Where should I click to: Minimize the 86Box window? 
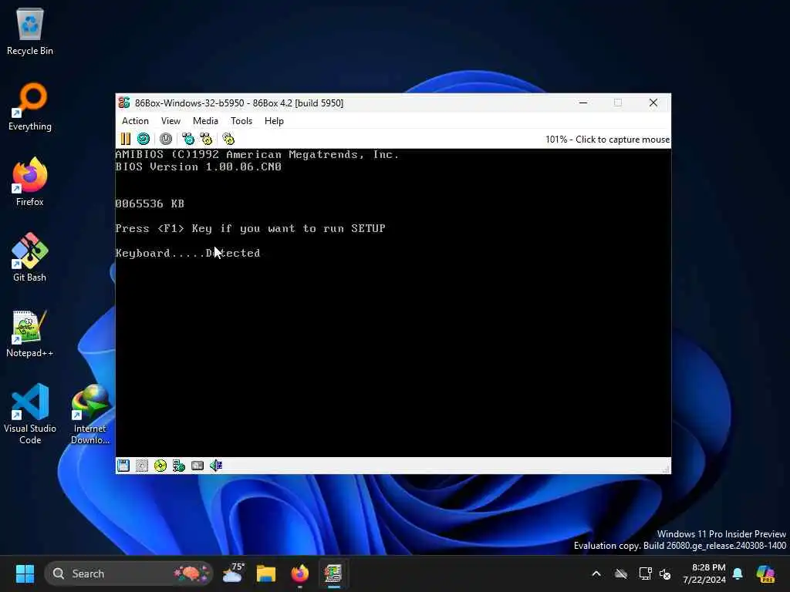point(583,103)
